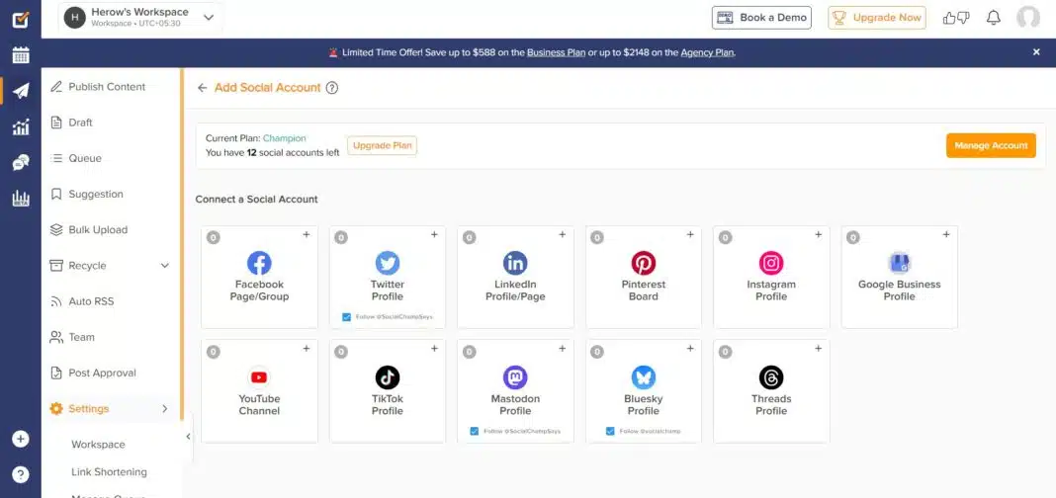1056x498 pixels.
Task: Connect a Facebook Page/Group account
Action: pos(259,278)
